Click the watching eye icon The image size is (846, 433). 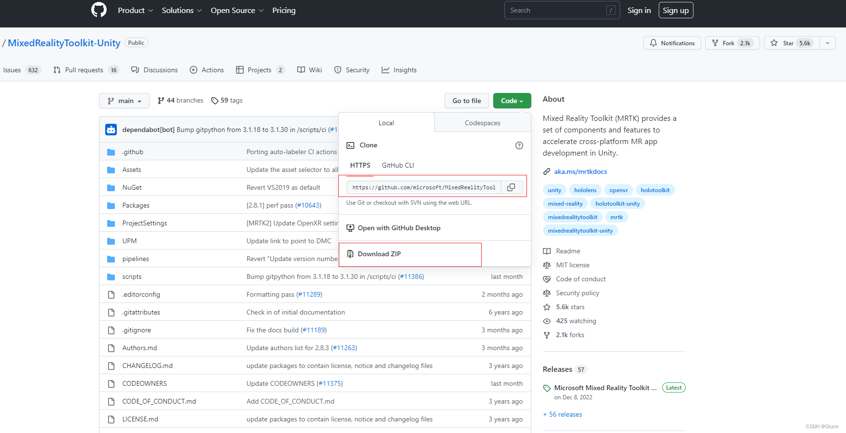tap(547, 321)
